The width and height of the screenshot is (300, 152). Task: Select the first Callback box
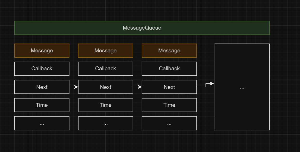coord(42,68)
